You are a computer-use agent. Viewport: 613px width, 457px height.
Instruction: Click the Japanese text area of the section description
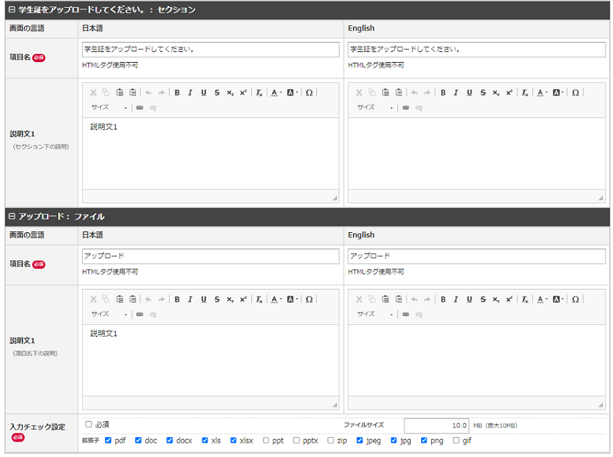(x=211, y=153)
